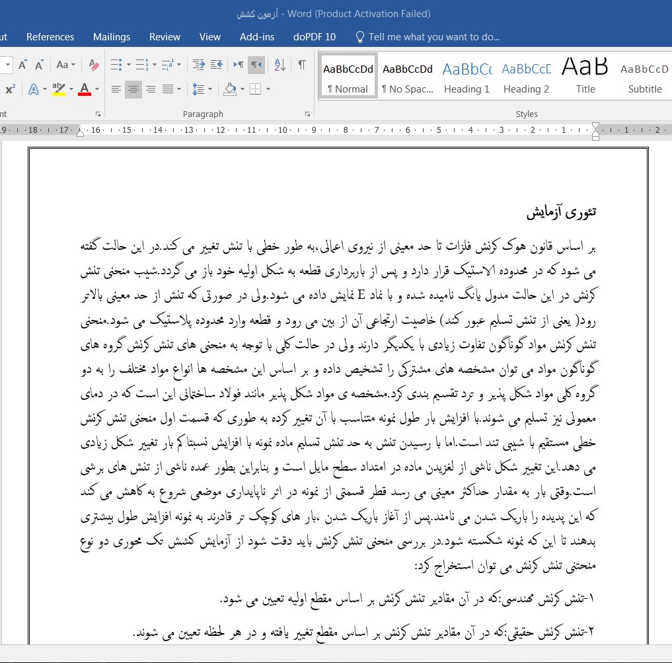Open the Review tab
This screenshot has width=672, height=663.
(165, 37)
